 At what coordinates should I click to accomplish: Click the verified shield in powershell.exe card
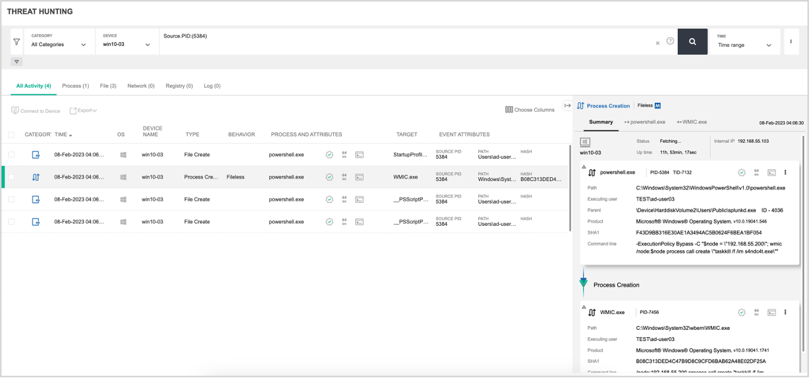coord(742,173)
